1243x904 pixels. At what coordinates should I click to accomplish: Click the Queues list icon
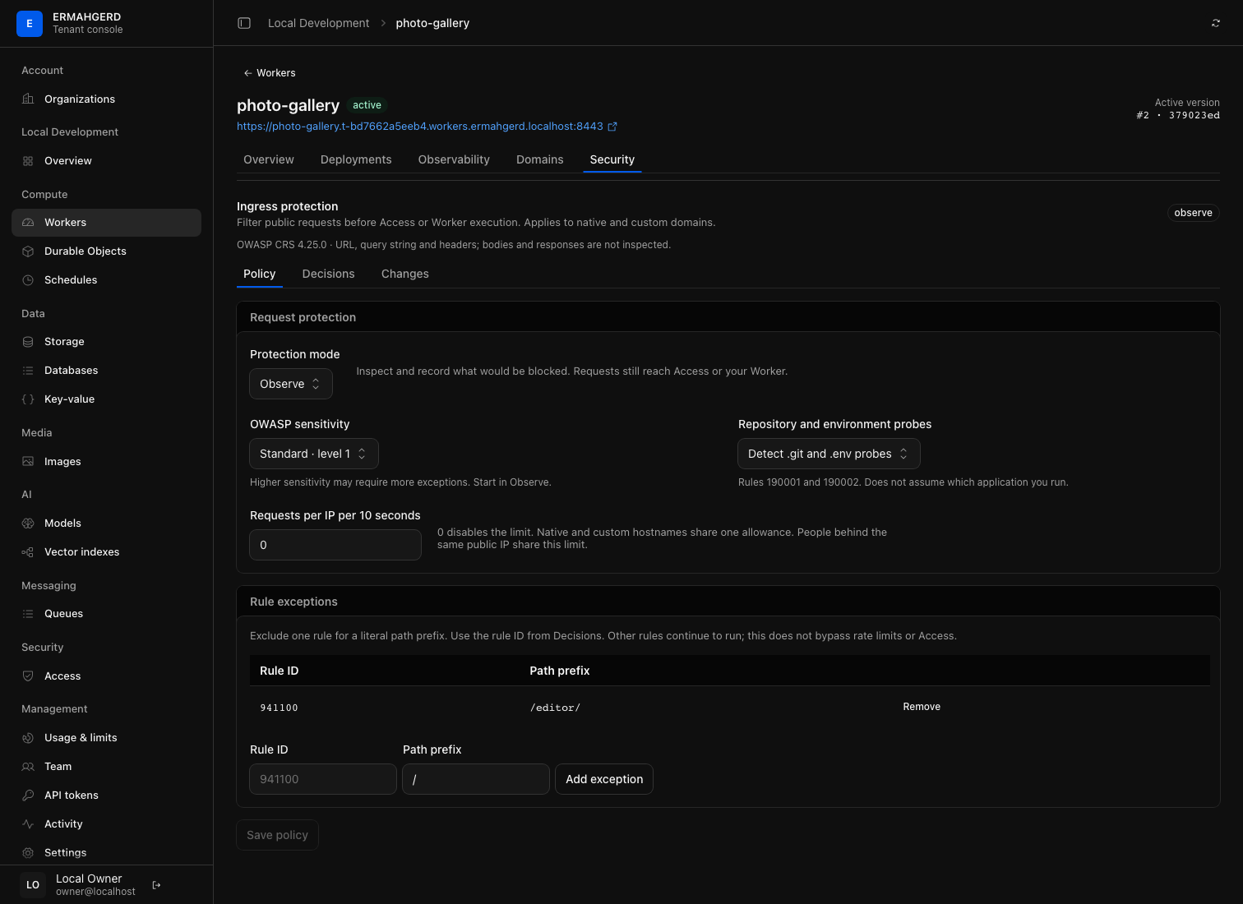pyautogui.click(x=28, y=614)
